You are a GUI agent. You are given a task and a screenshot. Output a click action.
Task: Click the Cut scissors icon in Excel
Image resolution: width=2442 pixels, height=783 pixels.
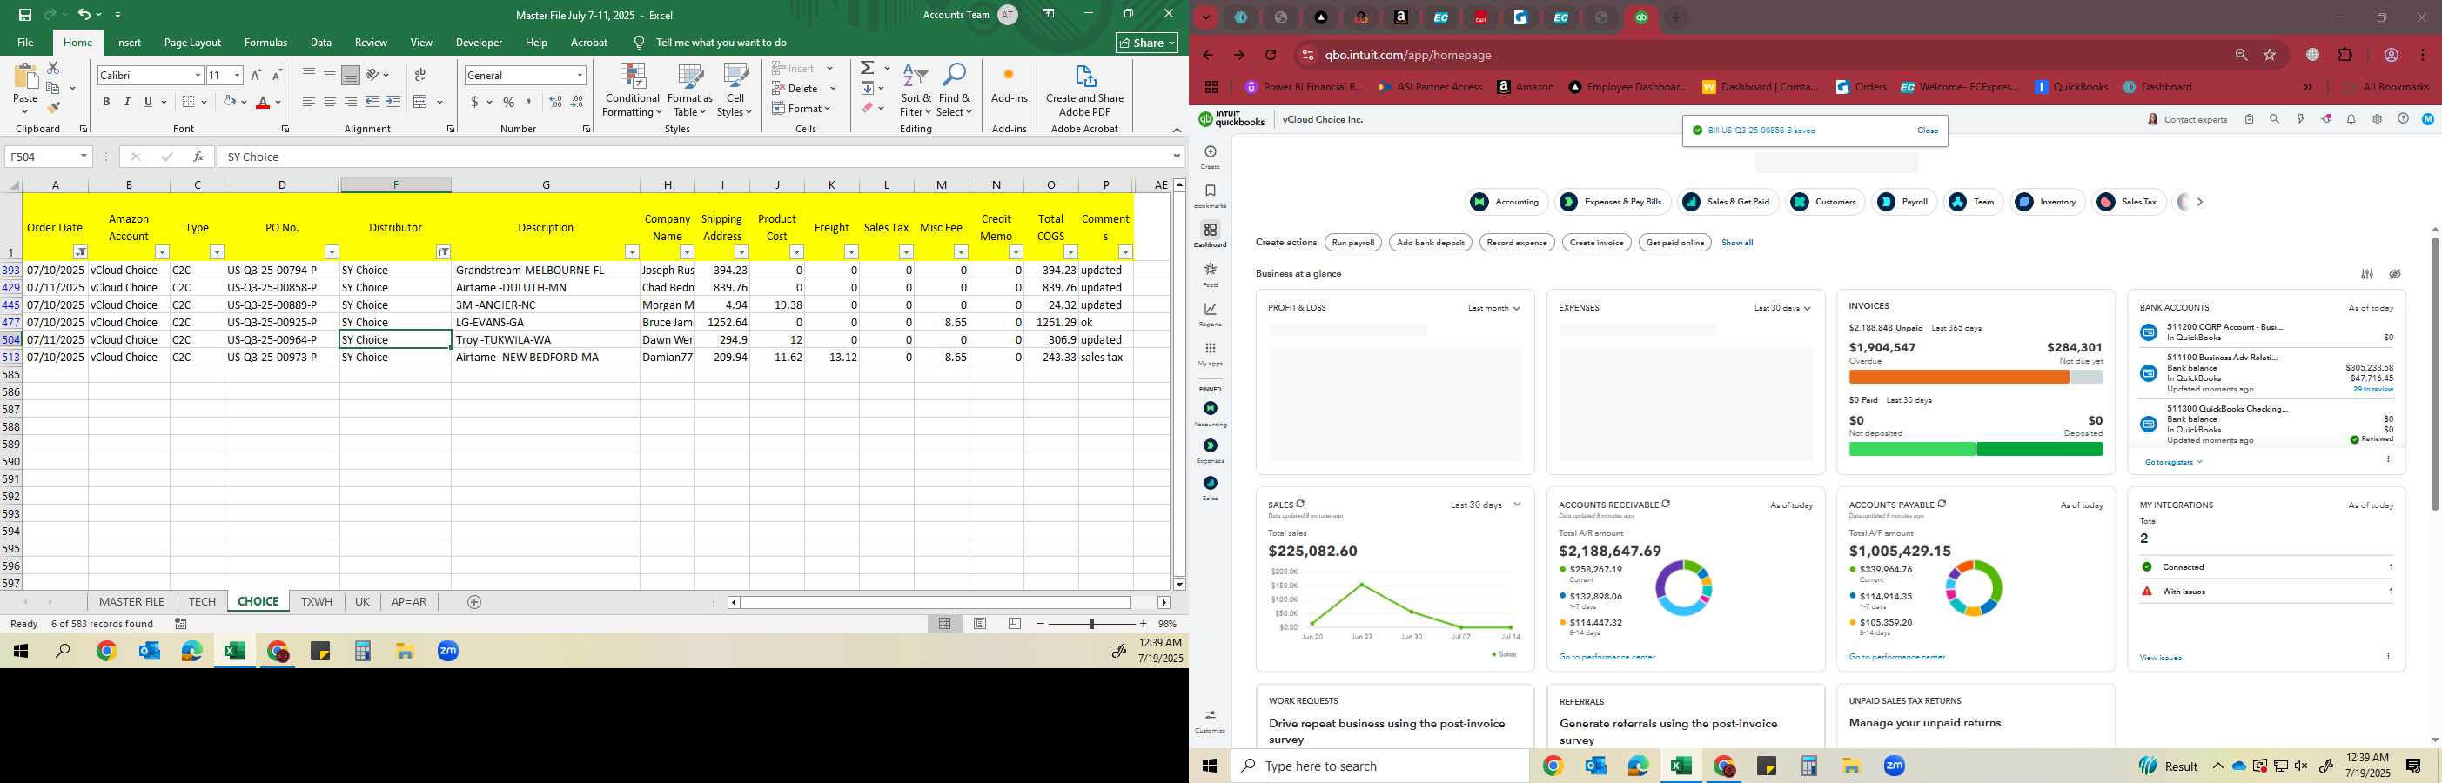(x=53, y=67)
